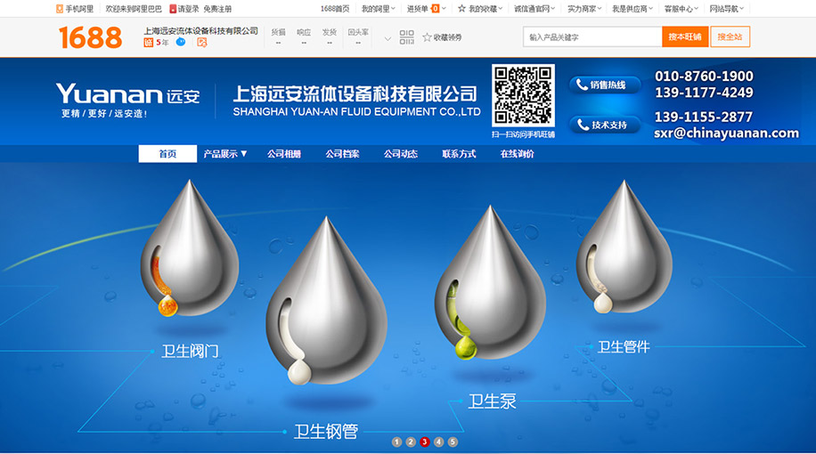
Task: Click phone number 139-1155-2877
Action: (x=704, y=117)
